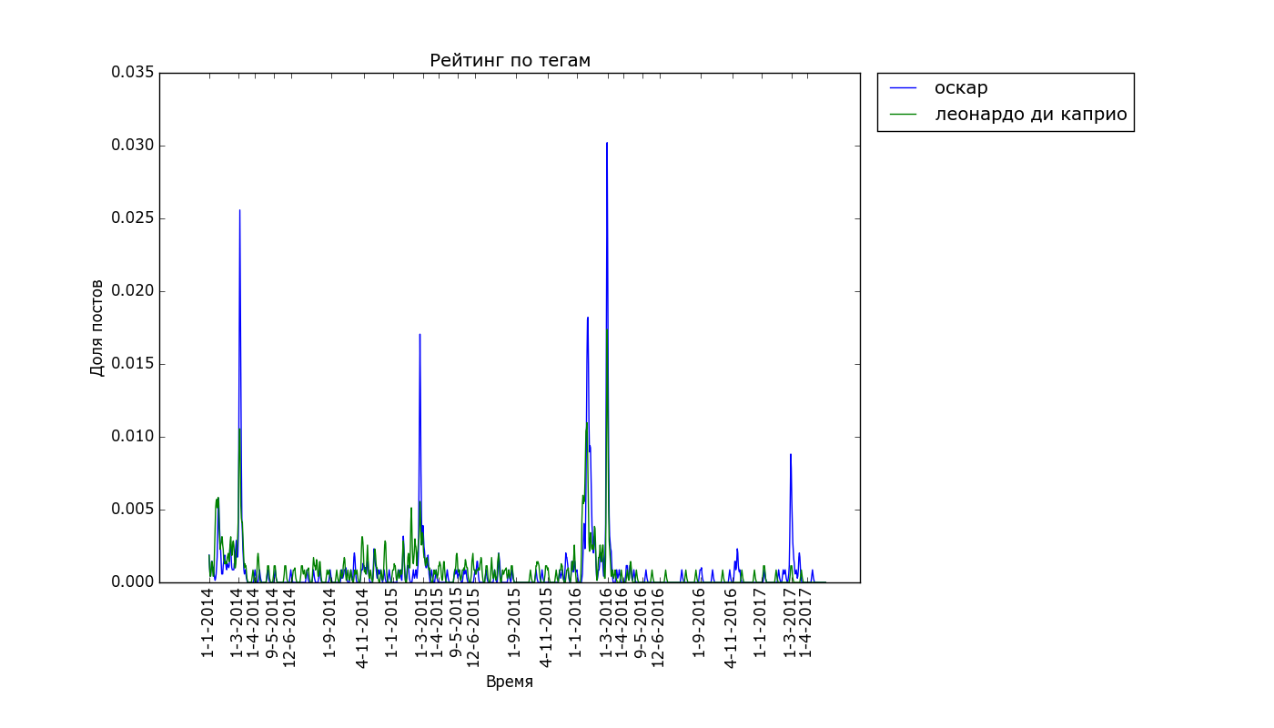
Task: Click the lone blue peak near 0.009 in March 2017
Action: (x=791, y=454)
